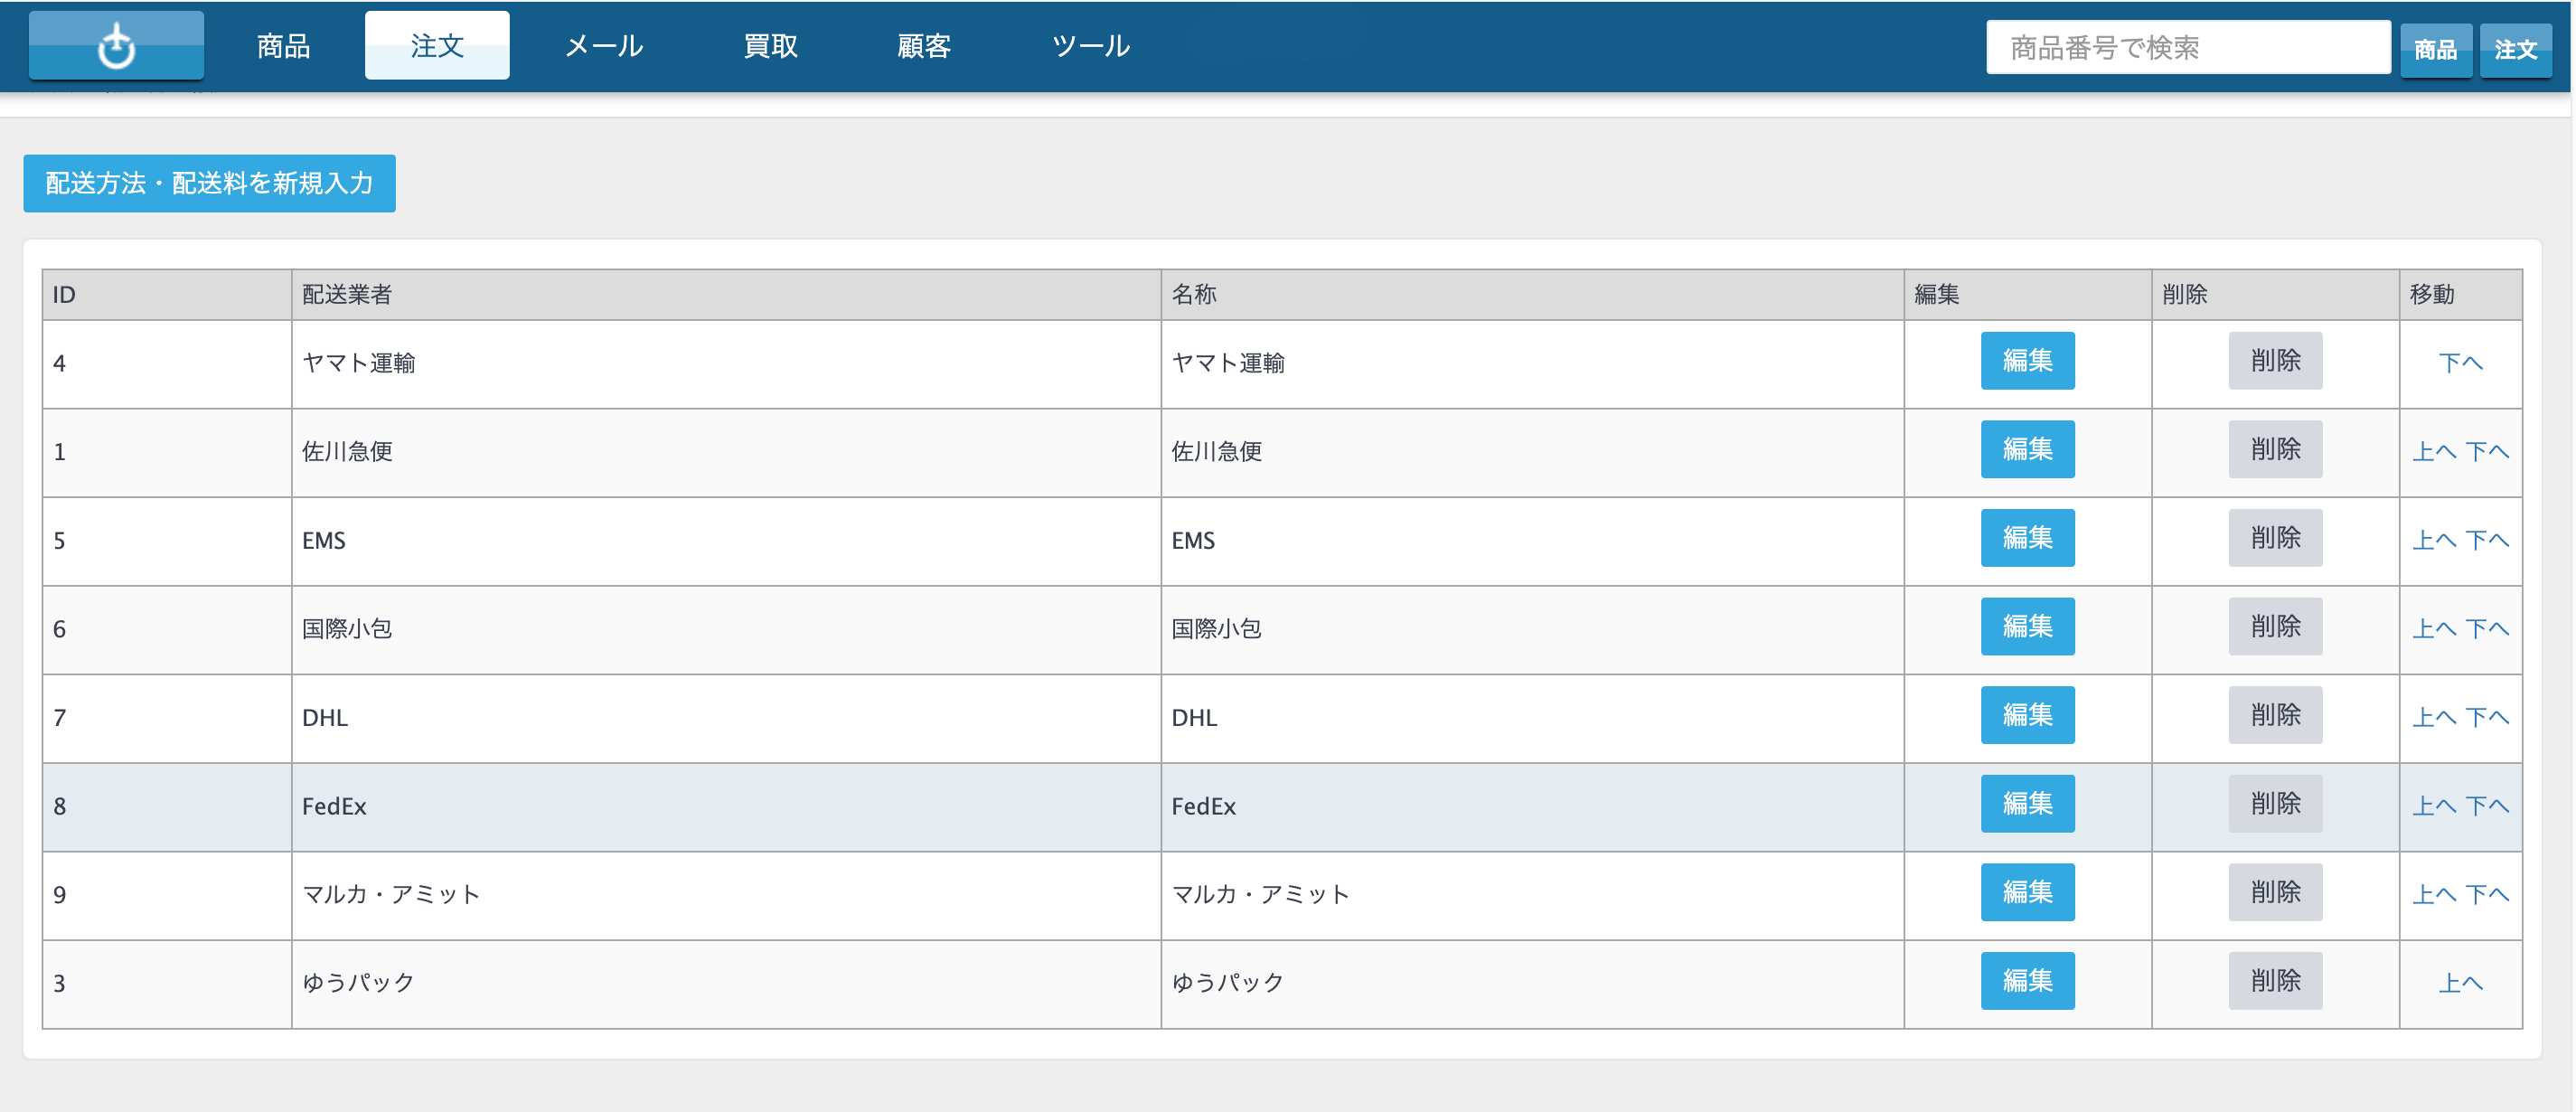Edit the 国際小包 row
This screenshot has width=2576, height=1112.
point(2027,627)
